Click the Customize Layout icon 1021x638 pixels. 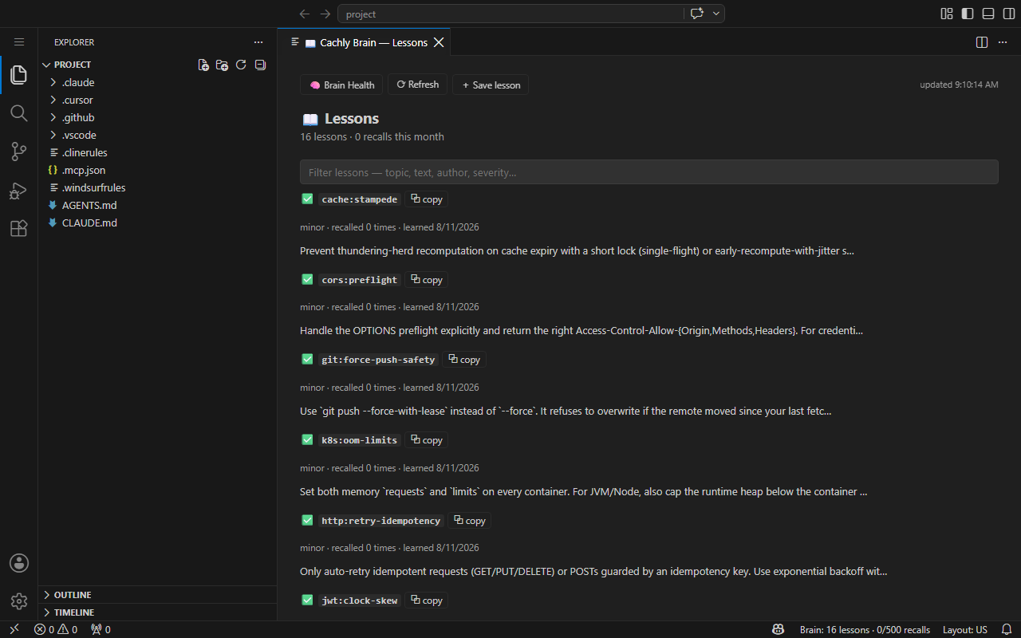(947, 14)
